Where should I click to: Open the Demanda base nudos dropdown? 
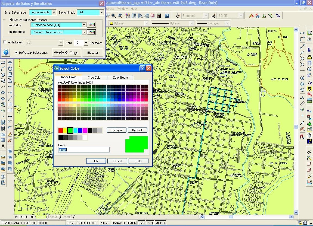[84, 25]
